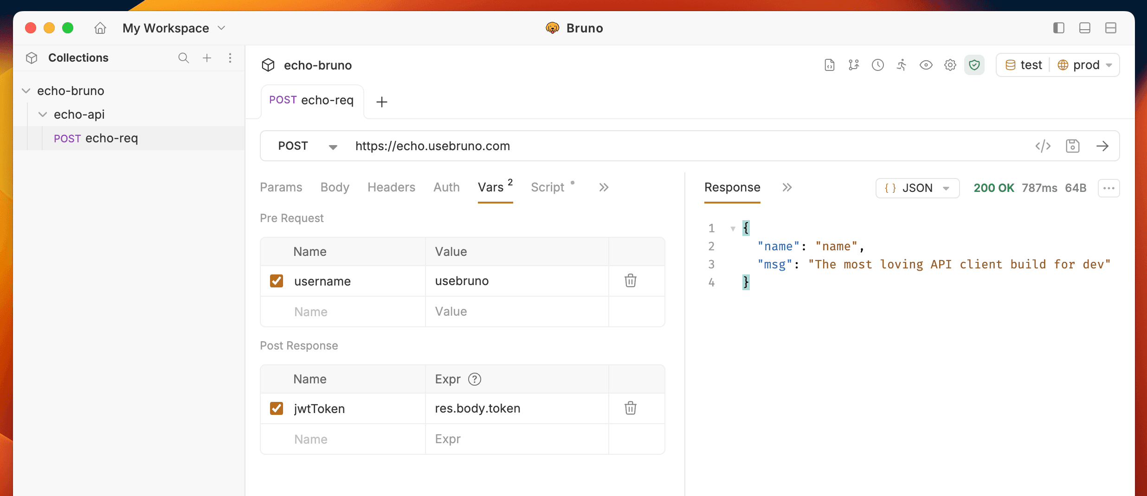Switch to the Script tab
Image resolution: width=1147 pixels, height=496 pixels.
(x=548, y=187)
